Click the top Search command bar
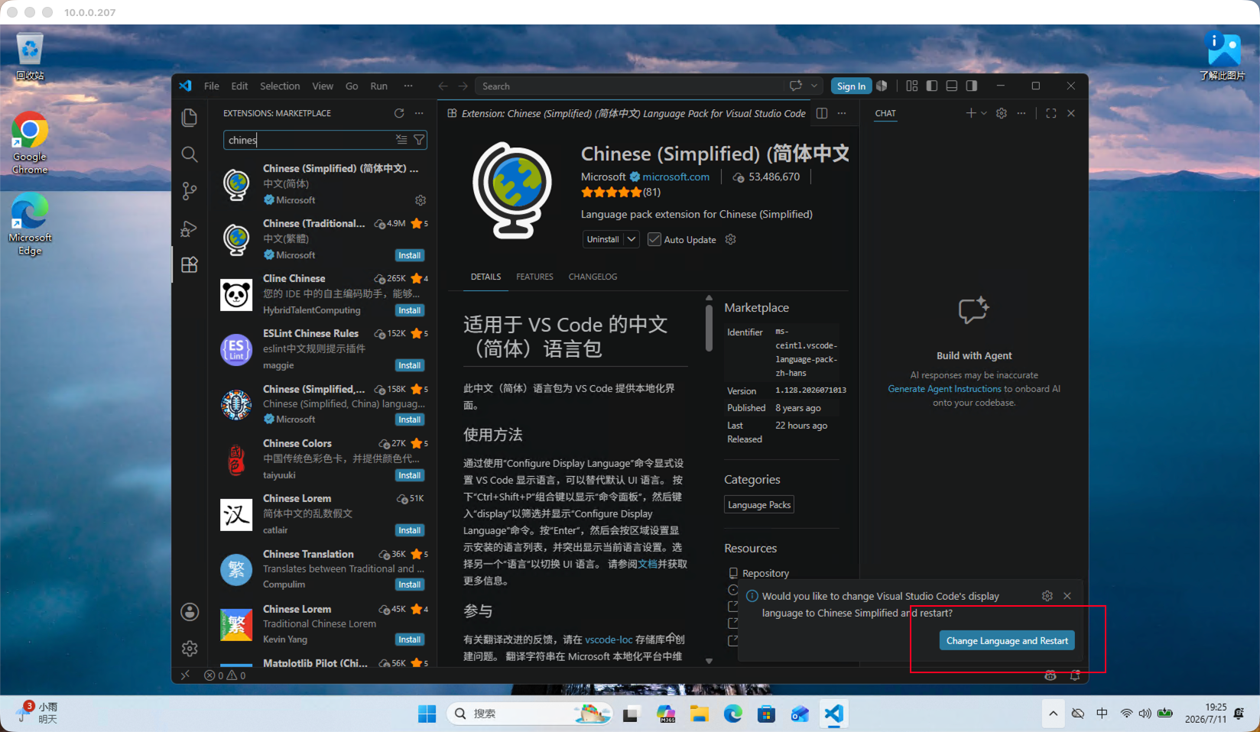 (630, 86)
